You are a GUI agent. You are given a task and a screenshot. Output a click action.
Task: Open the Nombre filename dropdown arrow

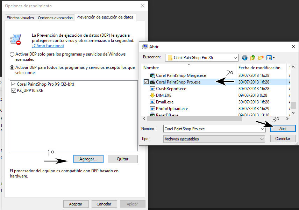click(x=263, y=129)
